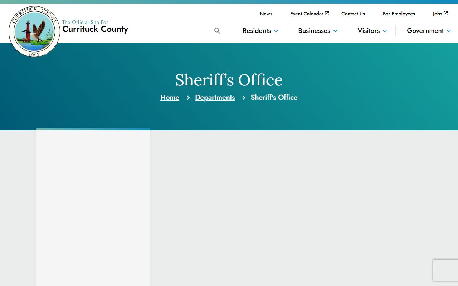This screenshot has width=458, height=286.
Task: Open the site search magnifier icon
Action: (x=217, y=31)
